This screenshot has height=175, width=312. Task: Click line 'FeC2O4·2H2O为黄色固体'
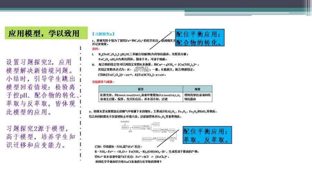tap(133, 59)
